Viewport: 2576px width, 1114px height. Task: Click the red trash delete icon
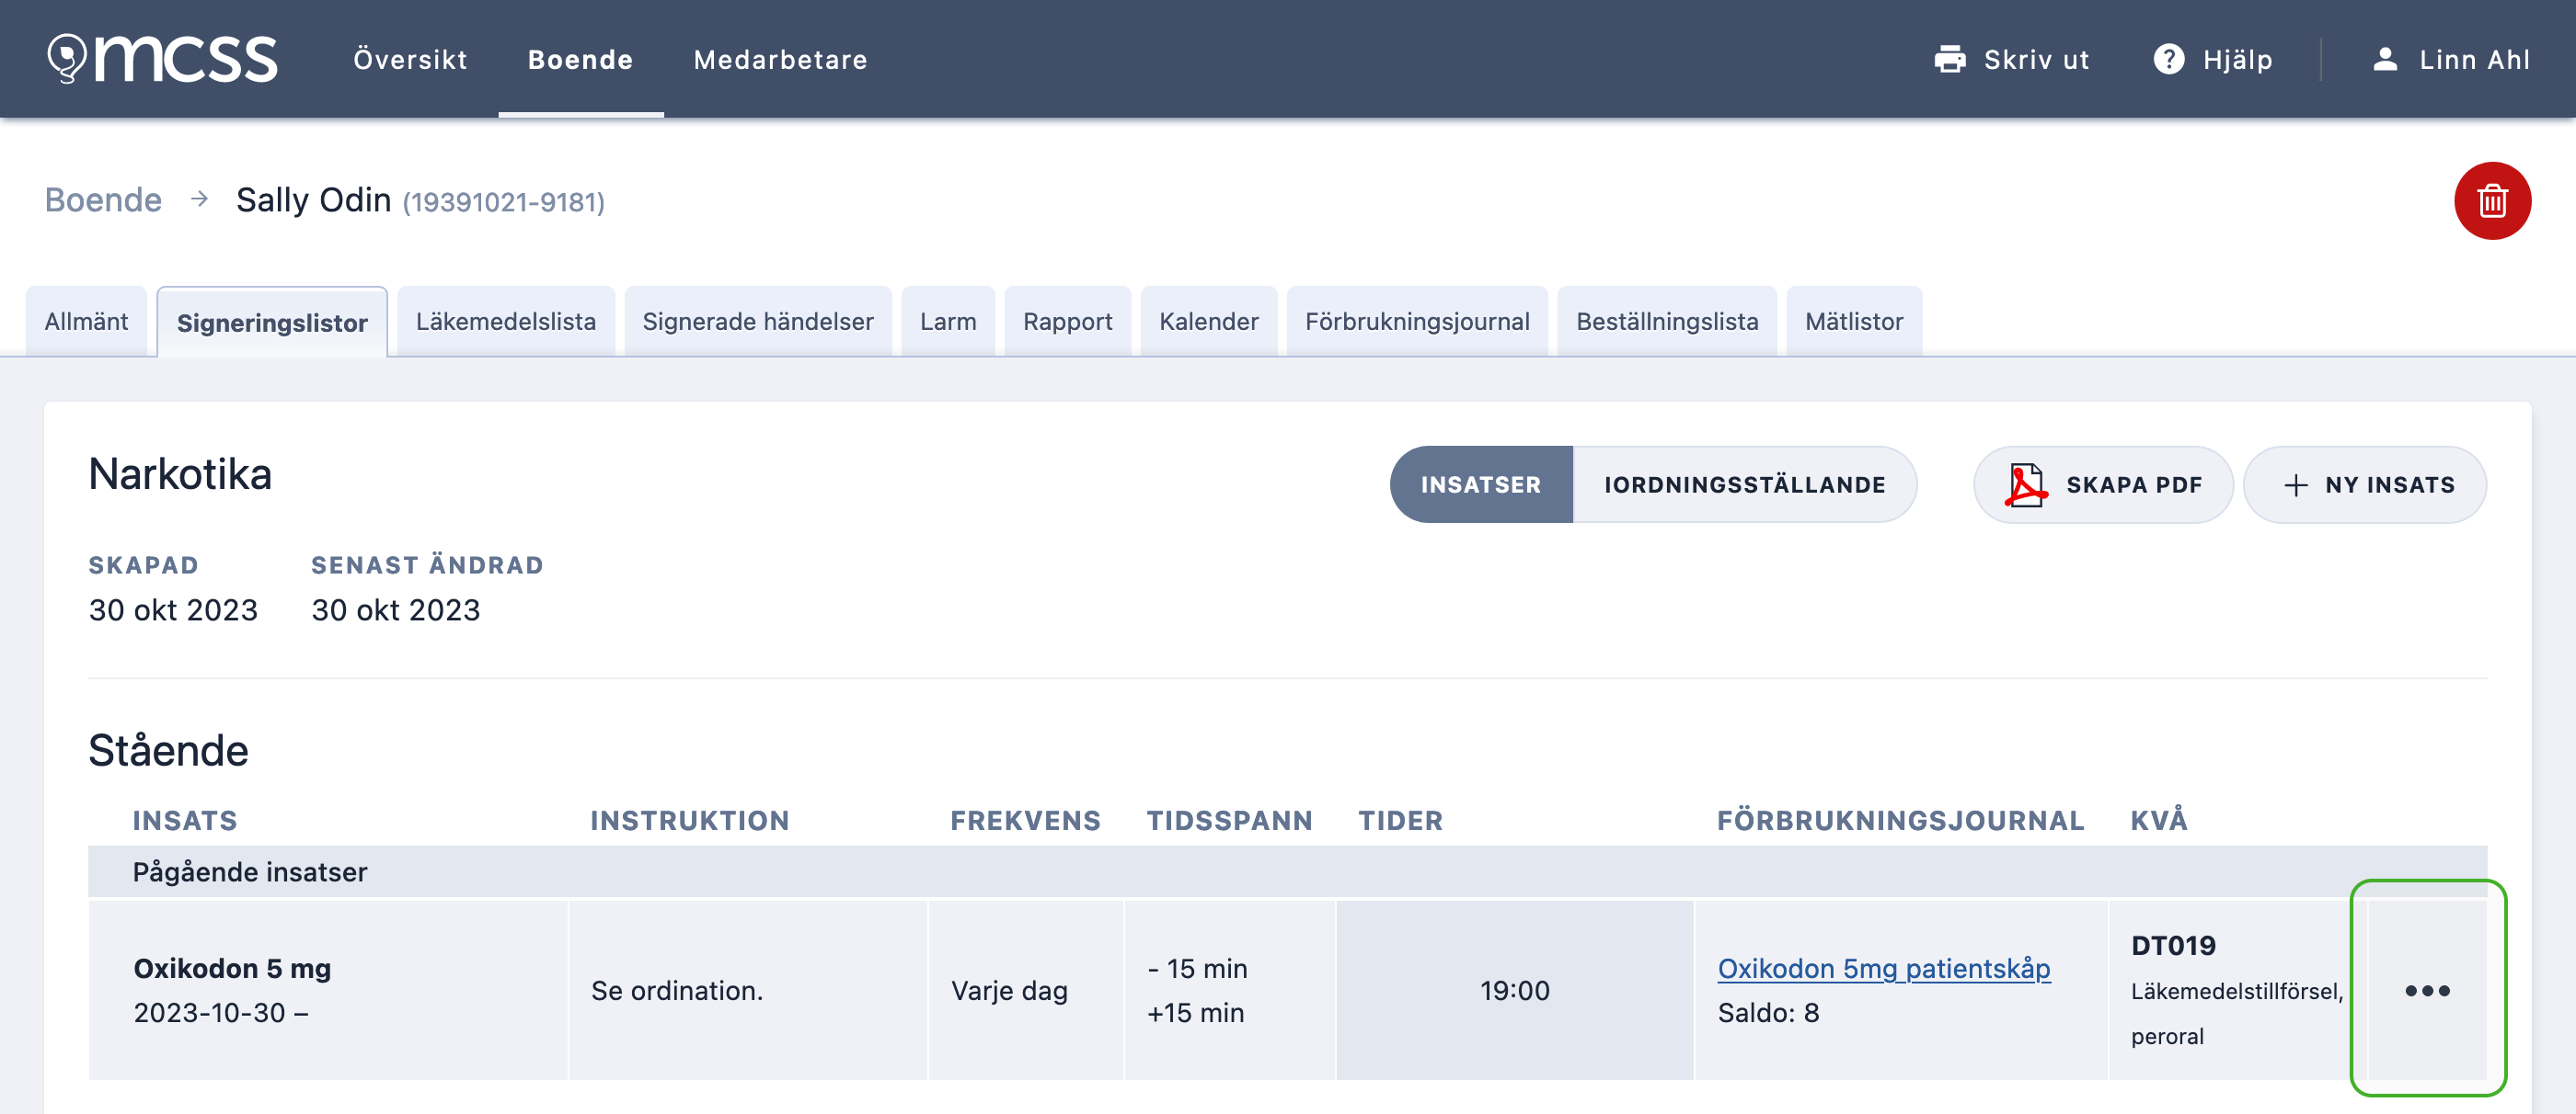(x=2492, y=200)
